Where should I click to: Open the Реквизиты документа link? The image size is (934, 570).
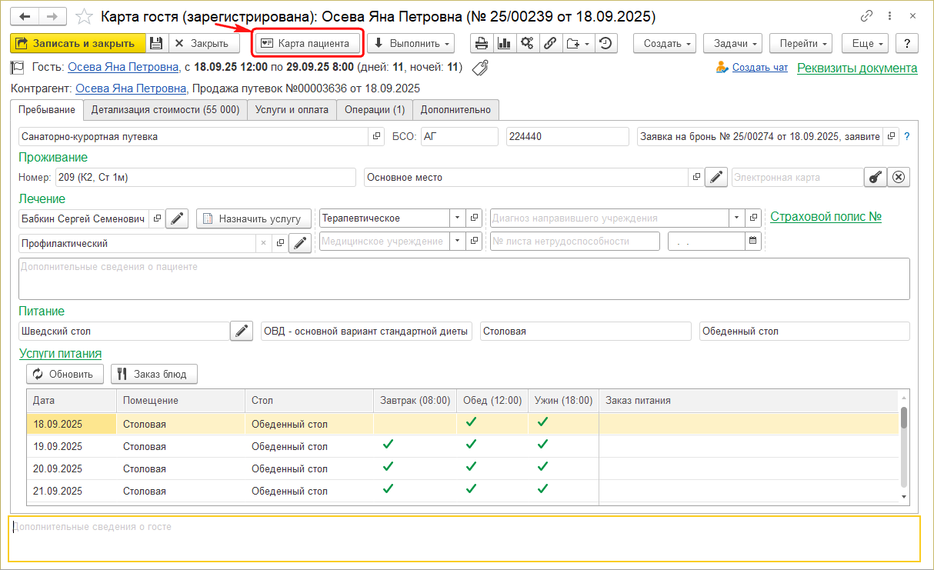(x=856, y=68)
